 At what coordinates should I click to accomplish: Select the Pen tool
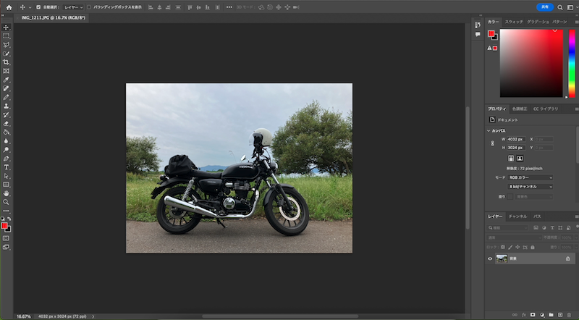tap(6, 159)
